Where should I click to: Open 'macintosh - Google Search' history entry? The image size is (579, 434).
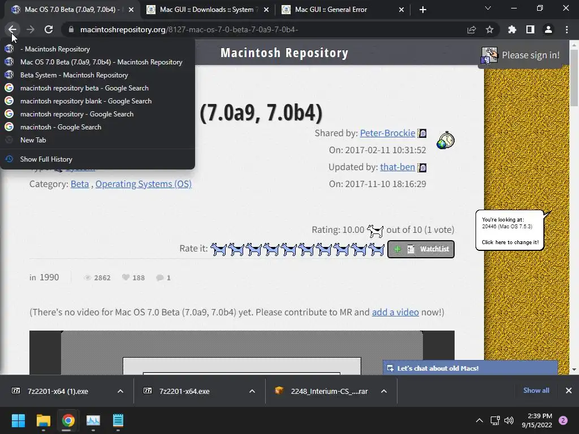(97, 127)
